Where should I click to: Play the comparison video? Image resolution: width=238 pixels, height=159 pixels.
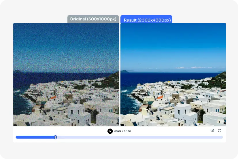[110, 131]
